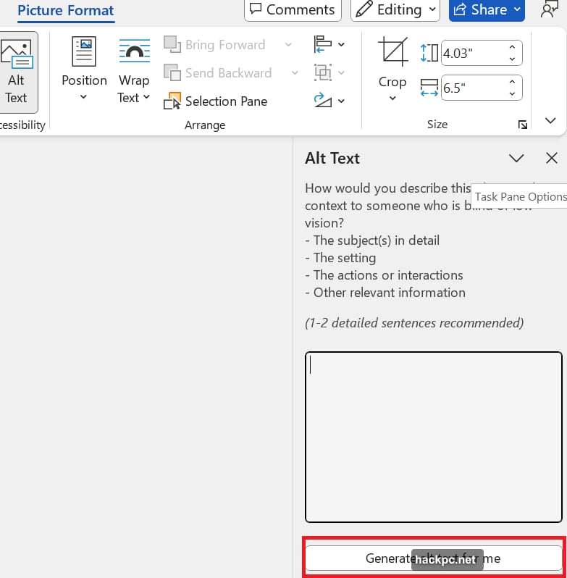Increase the shape height value
567x578 pixels.
click(x=513, y=47)
